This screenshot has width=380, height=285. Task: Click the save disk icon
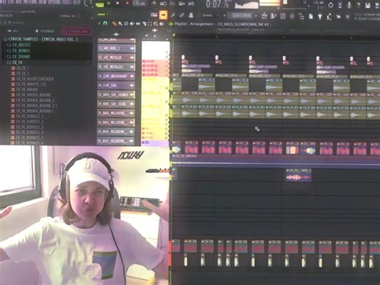pyautogui.click(x=368, y=5)
